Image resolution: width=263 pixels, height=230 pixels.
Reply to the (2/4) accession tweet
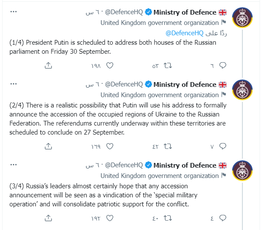click(223, 146)
